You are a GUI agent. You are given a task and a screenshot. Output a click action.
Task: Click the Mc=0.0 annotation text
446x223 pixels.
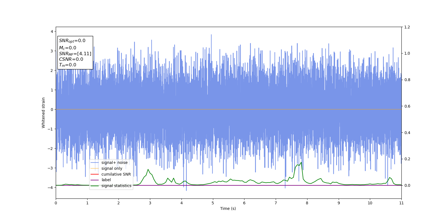point(67,48)
